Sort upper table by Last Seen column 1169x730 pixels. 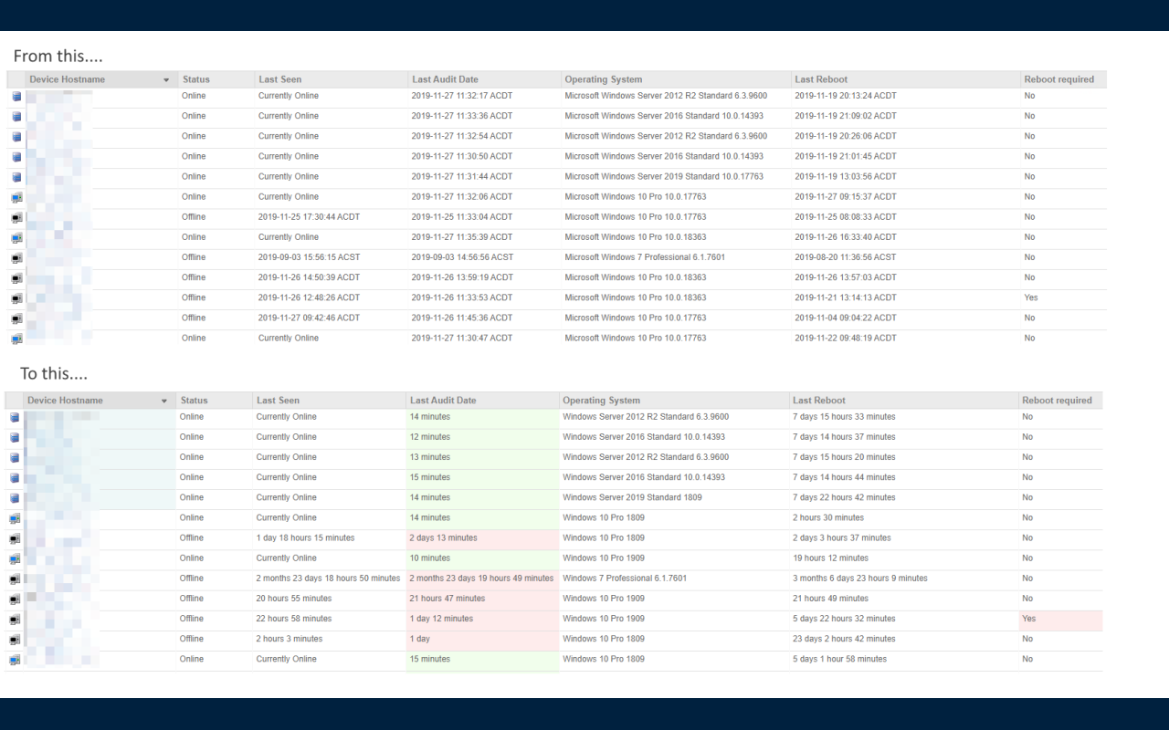[279, 79]
